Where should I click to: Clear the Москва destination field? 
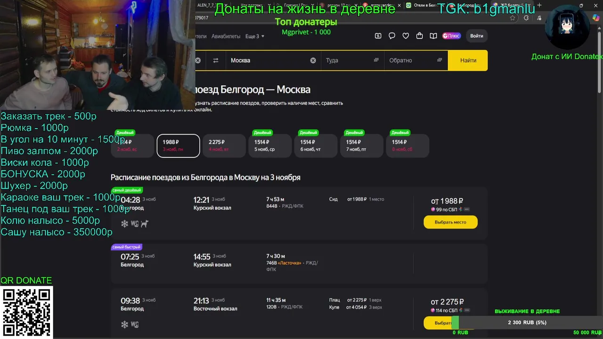[313, 60]
